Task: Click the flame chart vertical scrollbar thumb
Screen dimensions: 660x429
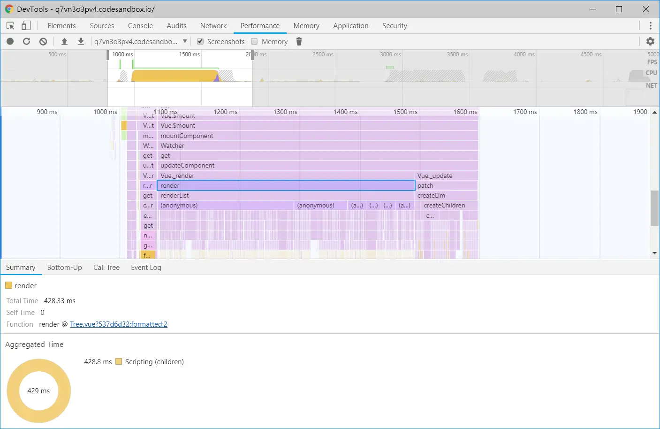Action: pos(654,208)
